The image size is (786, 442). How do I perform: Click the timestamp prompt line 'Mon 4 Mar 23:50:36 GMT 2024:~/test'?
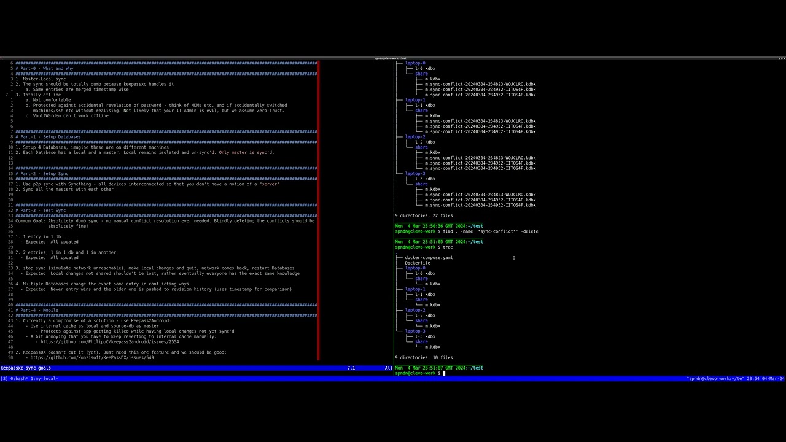pos(439,227)
